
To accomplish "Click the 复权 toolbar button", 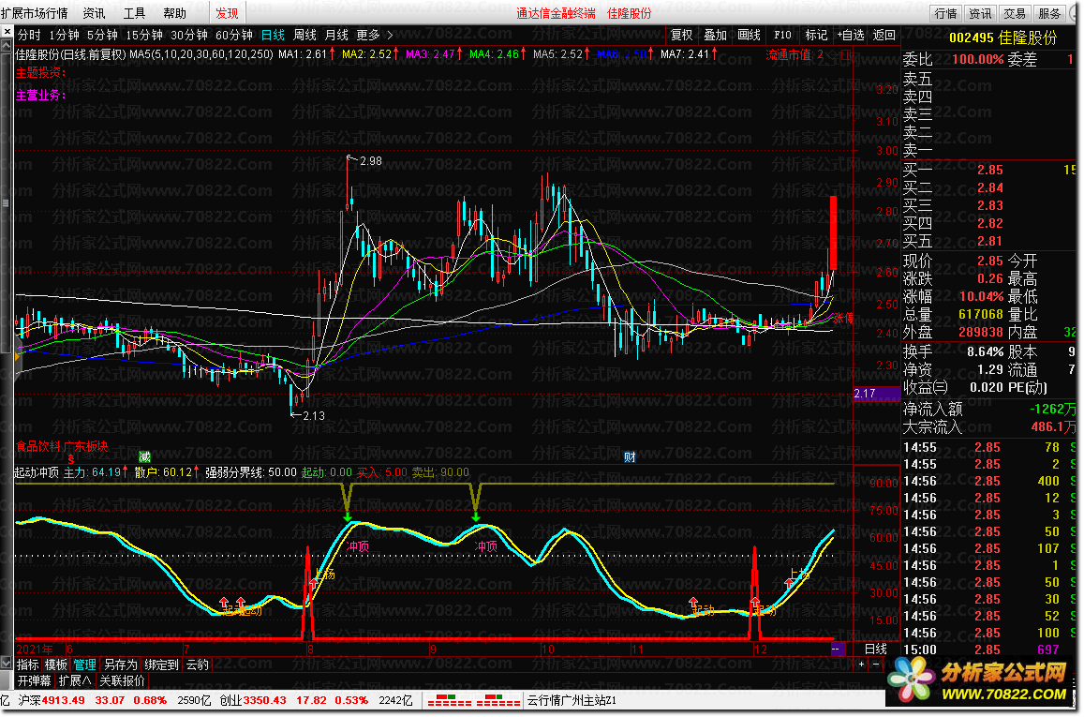I will tap(682, 35).
